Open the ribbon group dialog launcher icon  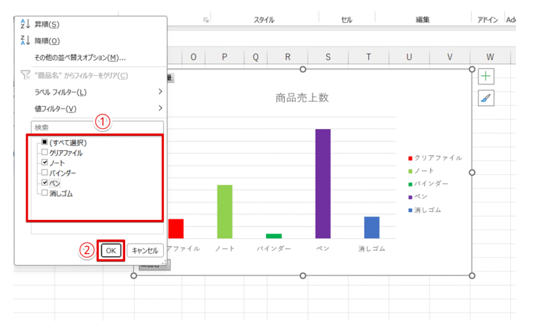tap(206, 20)
